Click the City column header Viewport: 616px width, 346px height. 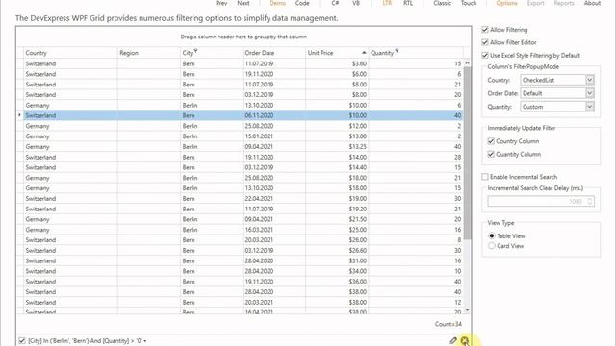212,53
